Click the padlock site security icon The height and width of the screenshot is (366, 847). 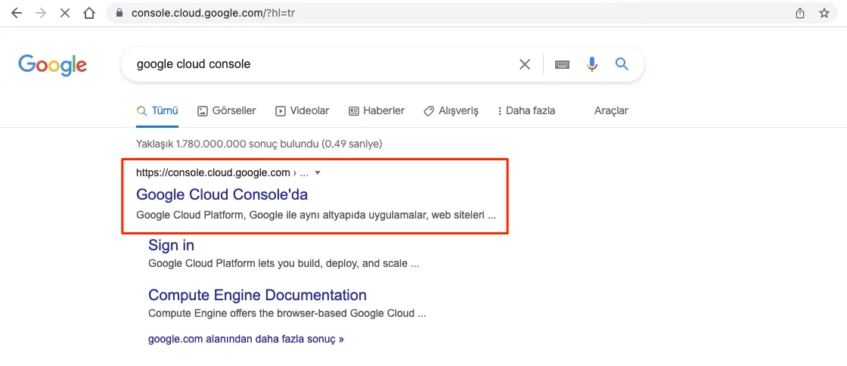120,13
